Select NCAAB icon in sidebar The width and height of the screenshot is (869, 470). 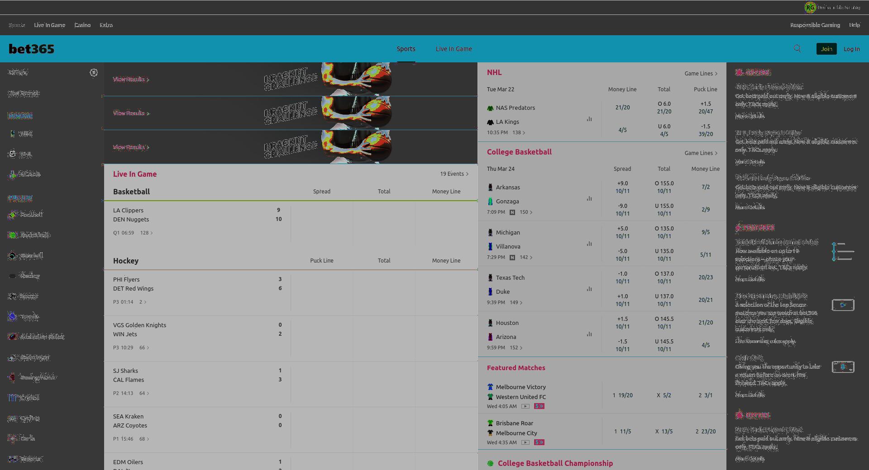[x=13, y=174]
